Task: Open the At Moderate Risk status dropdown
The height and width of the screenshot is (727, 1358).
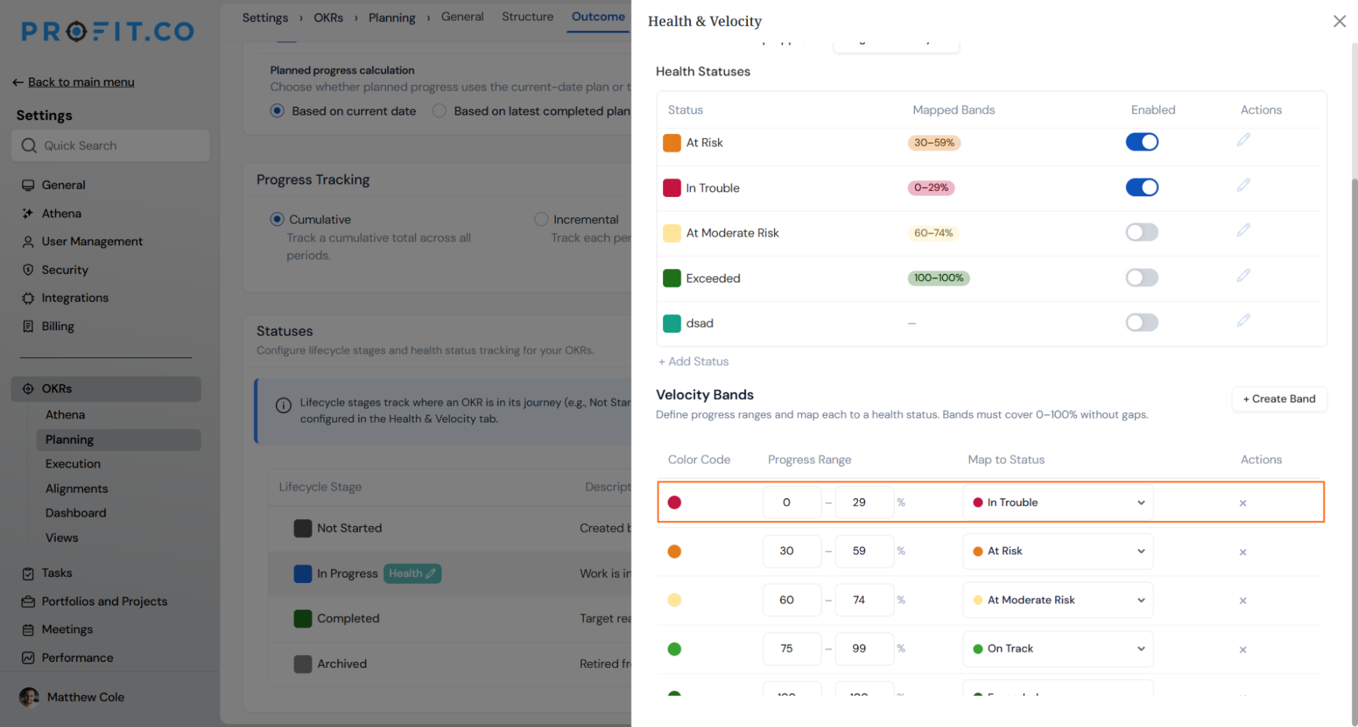Action: (1058, 600)
